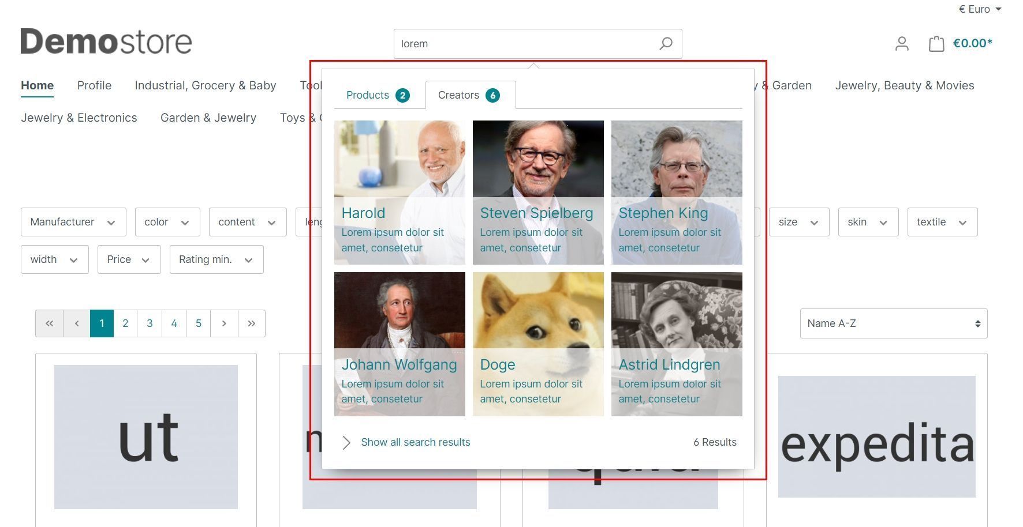Open Garden & Jewelry category

coord(208,118)
